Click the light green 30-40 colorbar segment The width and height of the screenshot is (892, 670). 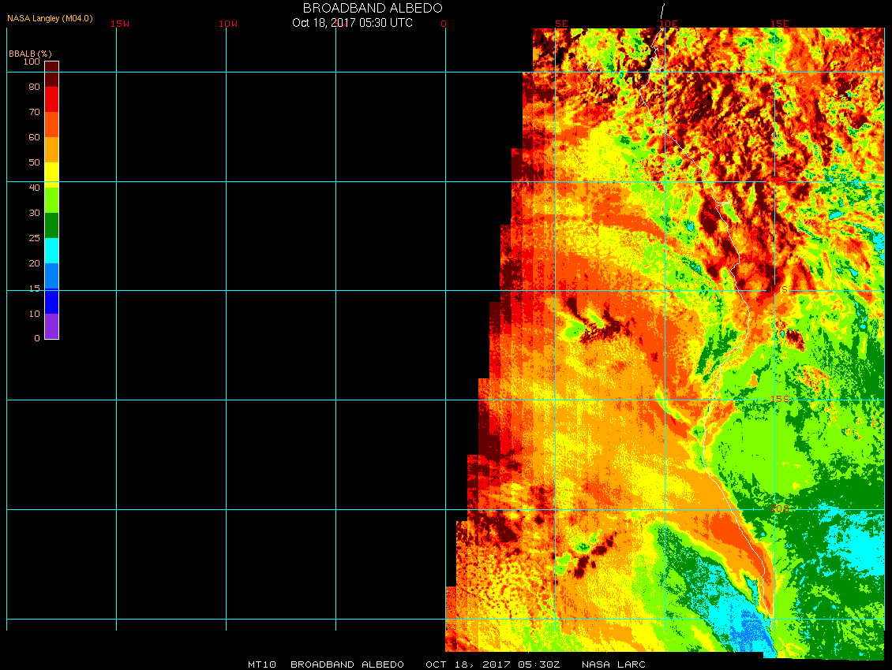click(x=52, y=200)
